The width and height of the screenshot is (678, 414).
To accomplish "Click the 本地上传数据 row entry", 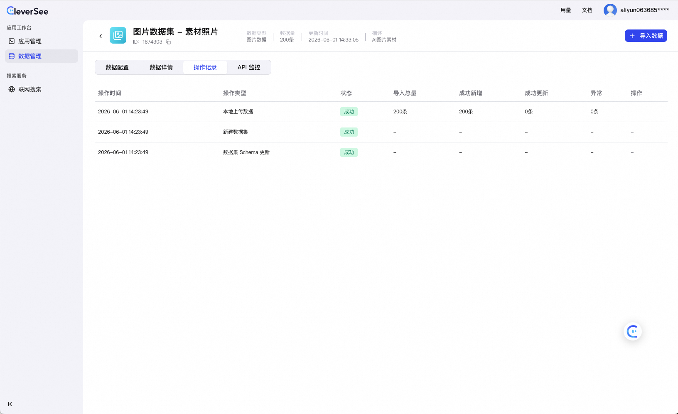I will (x=238, y=112).
